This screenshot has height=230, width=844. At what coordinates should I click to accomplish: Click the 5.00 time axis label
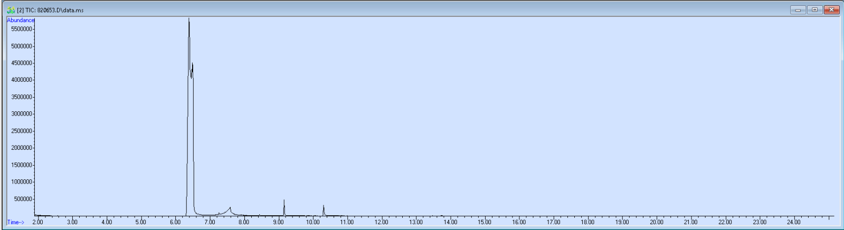pos(141,222)
